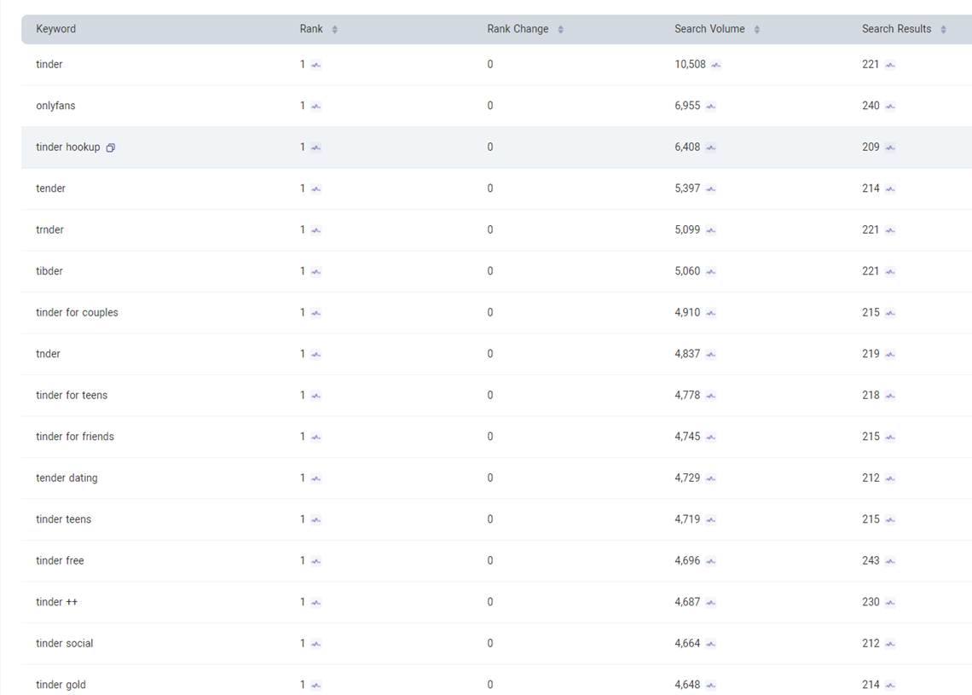Sort by Search Volume arrows
The image size is (972, 695).
click(x=756, y=30)
